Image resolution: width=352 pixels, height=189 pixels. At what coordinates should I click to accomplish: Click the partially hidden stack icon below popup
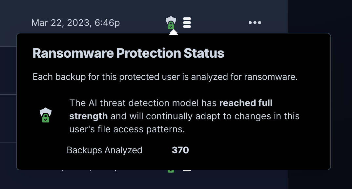pos(187,171)
